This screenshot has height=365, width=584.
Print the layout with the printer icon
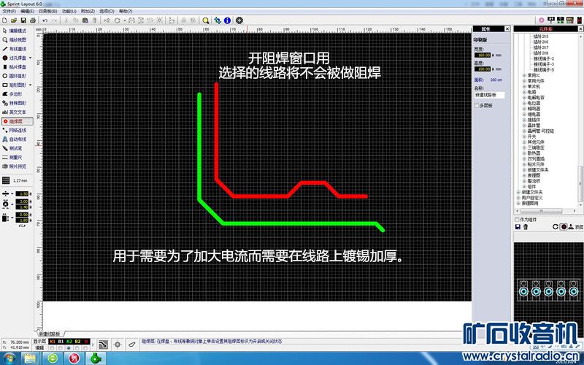click(33, 20)
